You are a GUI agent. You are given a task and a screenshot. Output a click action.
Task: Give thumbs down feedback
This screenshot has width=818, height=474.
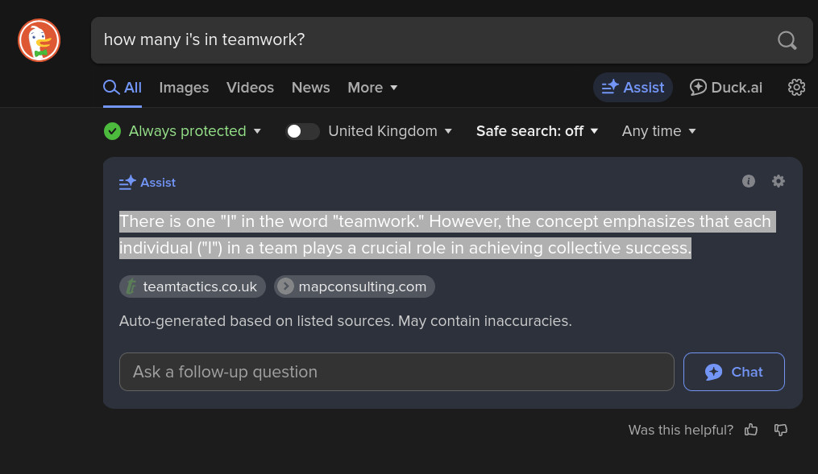tap(781, 430)
